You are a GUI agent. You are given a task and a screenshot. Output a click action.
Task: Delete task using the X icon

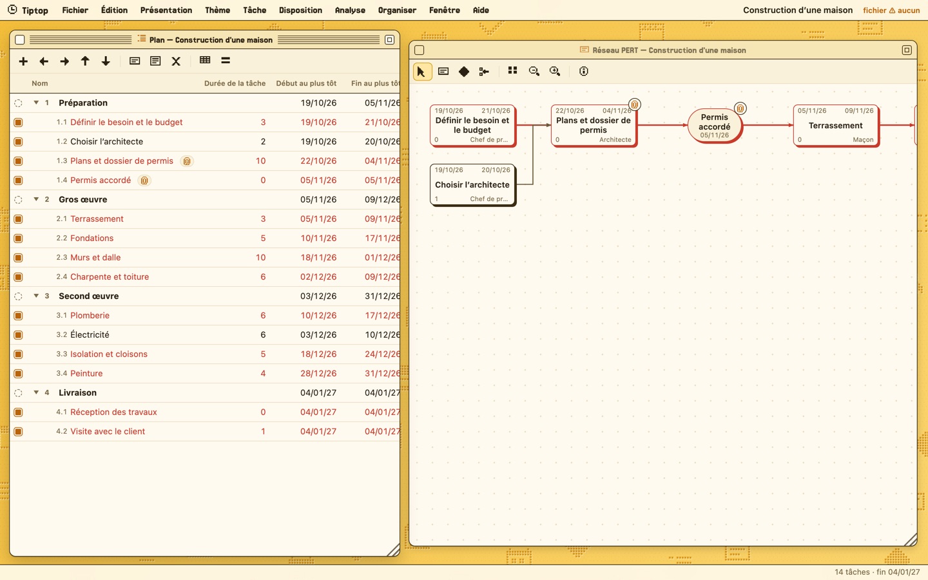pyautogui.click(x=176, y=61)
